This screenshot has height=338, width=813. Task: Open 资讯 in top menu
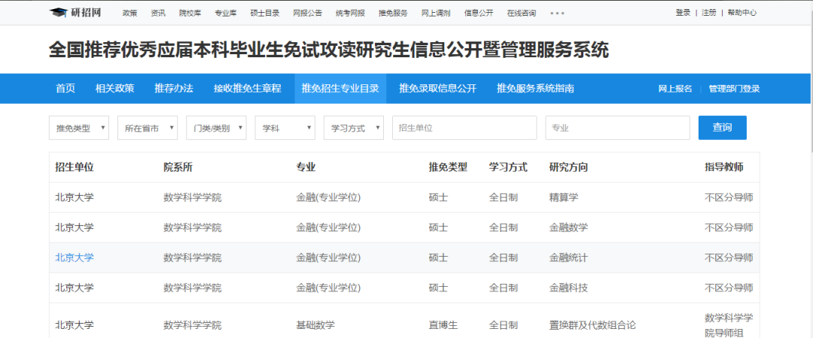(158, 13)
